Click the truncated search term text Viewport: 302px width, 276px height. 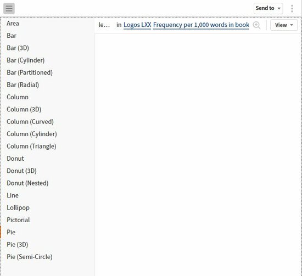104,25
